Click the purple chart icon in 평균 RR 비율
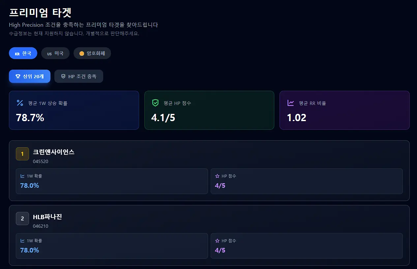Image resolution: width=417 pixels, height=269 pixels. tap(290, 103)
